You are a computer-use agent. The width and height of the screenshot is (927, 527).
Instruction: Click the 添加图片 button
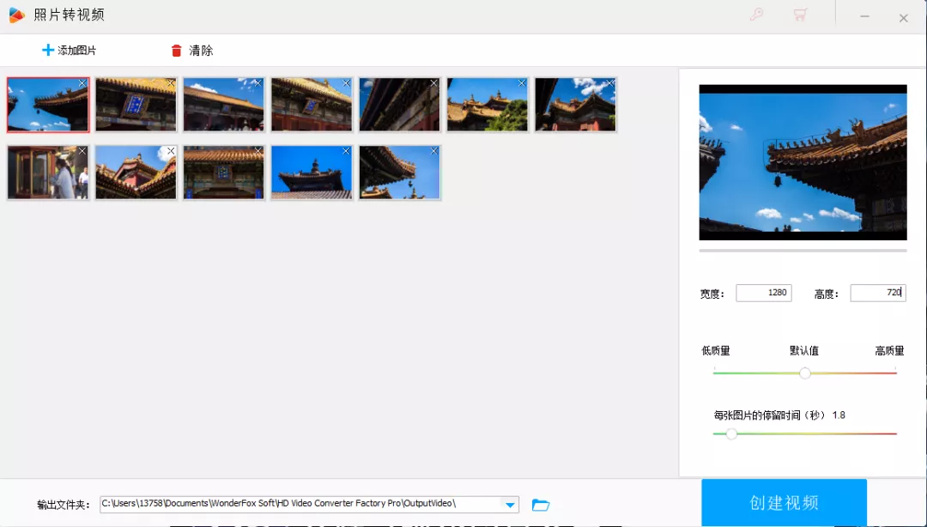click(x=76, y=51)
